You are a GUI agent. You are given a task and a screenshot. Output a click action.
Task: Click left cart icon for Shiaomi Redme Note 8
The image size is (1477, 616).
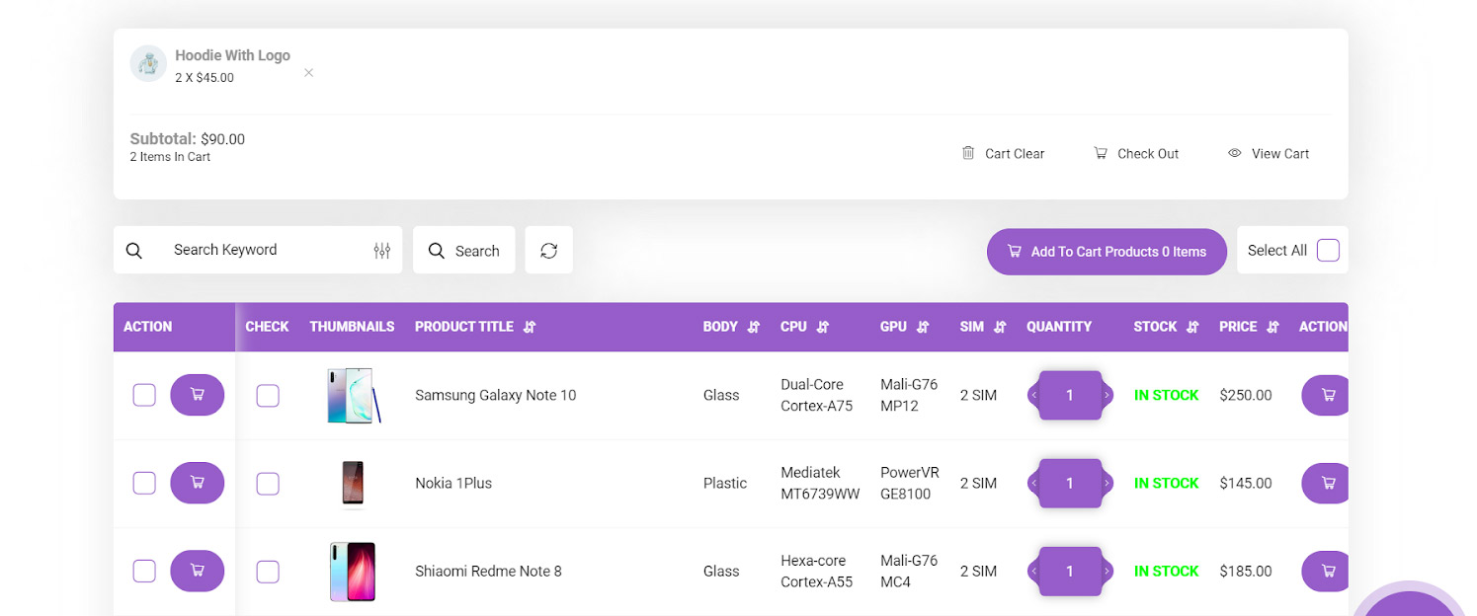[197, 571]
